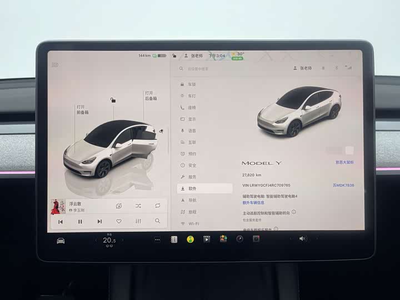Viewport: 400px width, 300px height.
Task: Open the round camera app icon
Action: (x=239, y=239)
